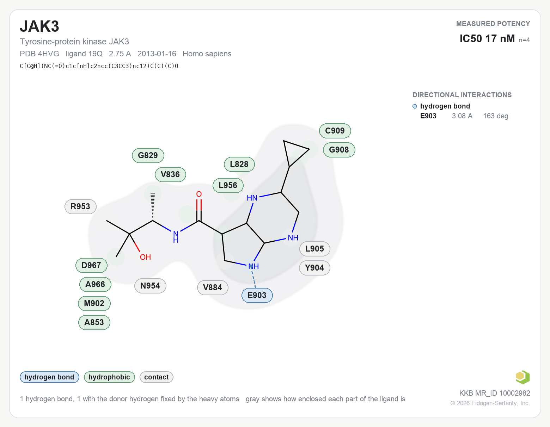
Task: Click the Homo sapiens species text
Action: [207, 54]
